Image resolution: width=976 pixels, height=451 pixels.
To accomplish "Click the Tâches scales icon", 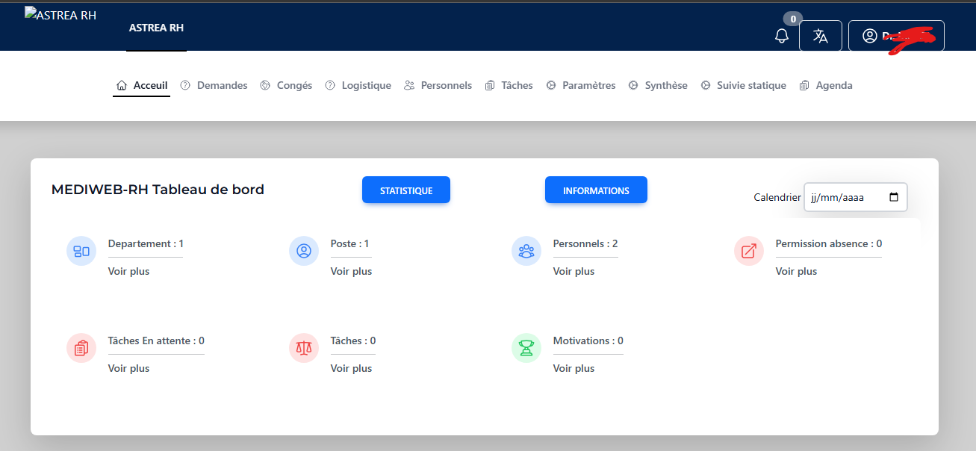I will pyautogui.click(x=304, y=348).
